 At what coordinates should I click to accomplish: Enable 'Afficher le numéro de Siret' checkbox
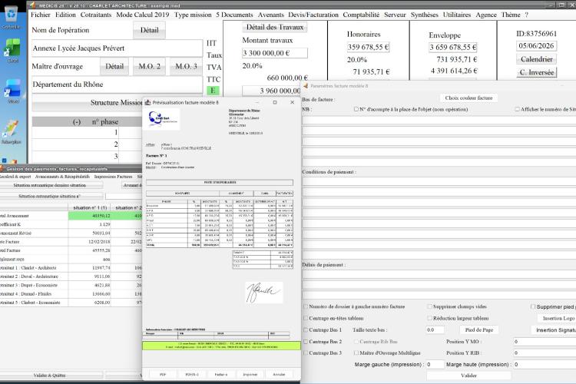(517, 109)
